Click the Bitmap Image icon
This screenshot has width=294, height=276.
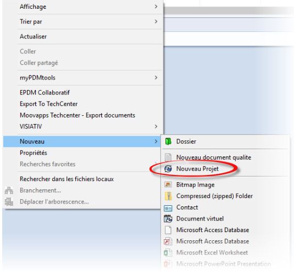pos(168,184)
